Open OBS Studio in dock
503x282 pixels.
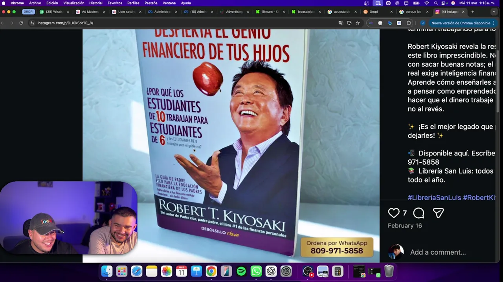click(x=308, y=271)
